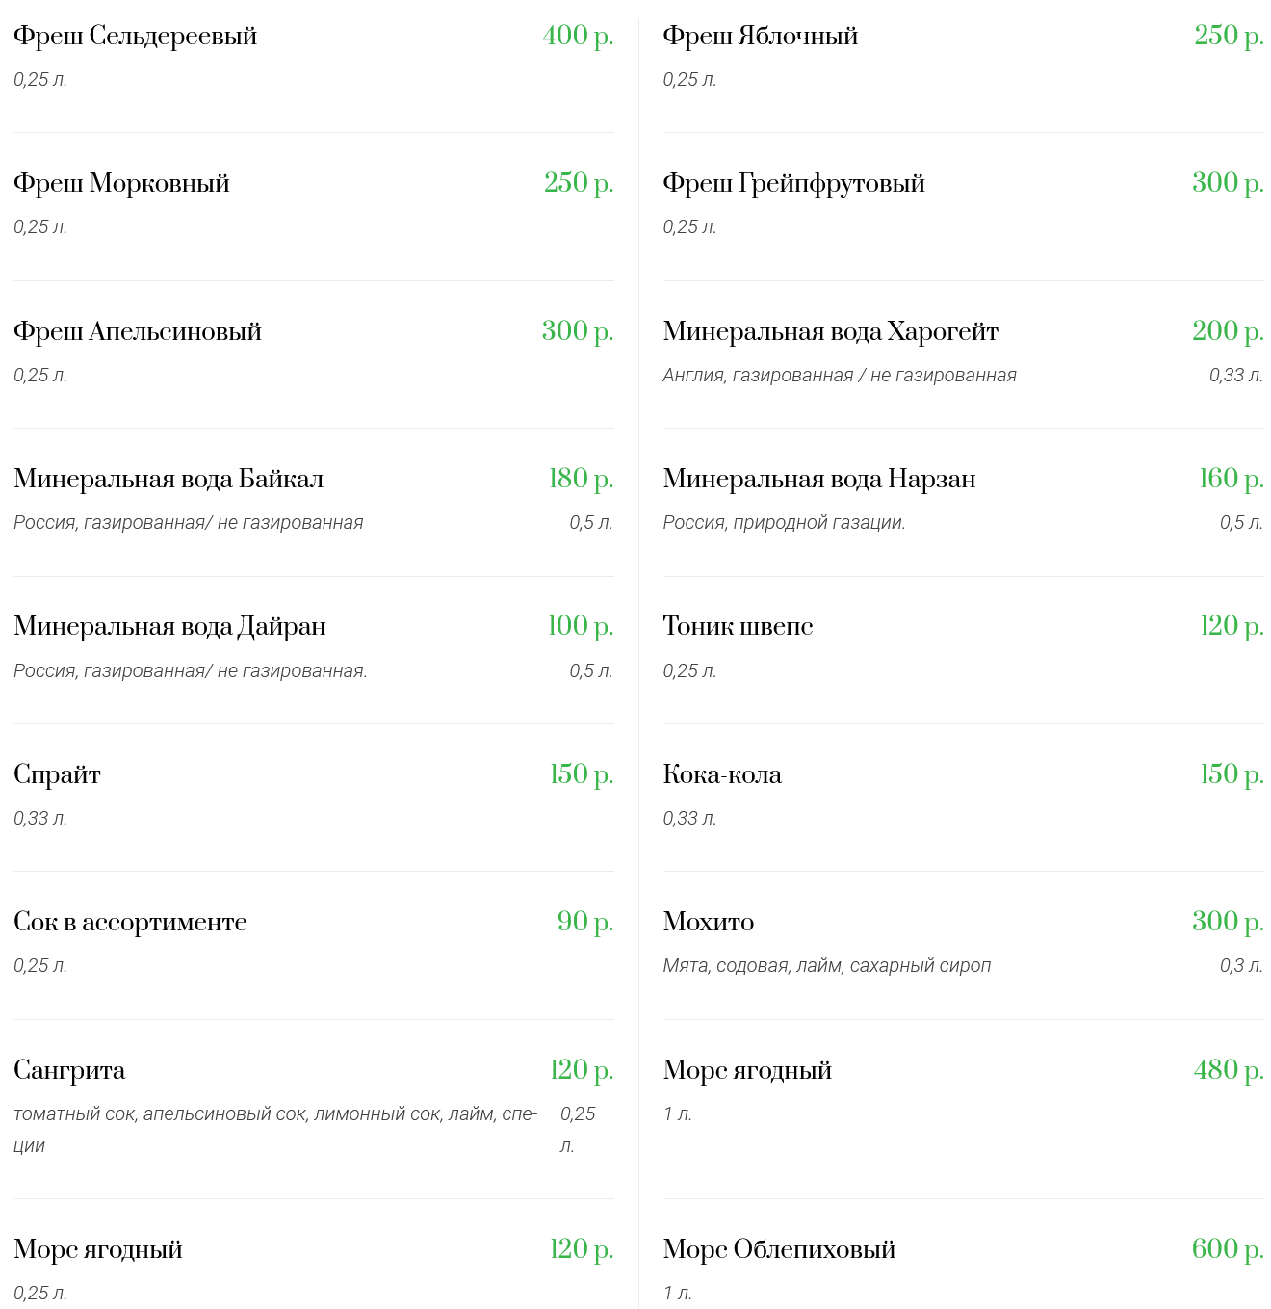Click Минеральная вода Байкал name
The image size is (1271, 1309).
click(x=169, y=479)
